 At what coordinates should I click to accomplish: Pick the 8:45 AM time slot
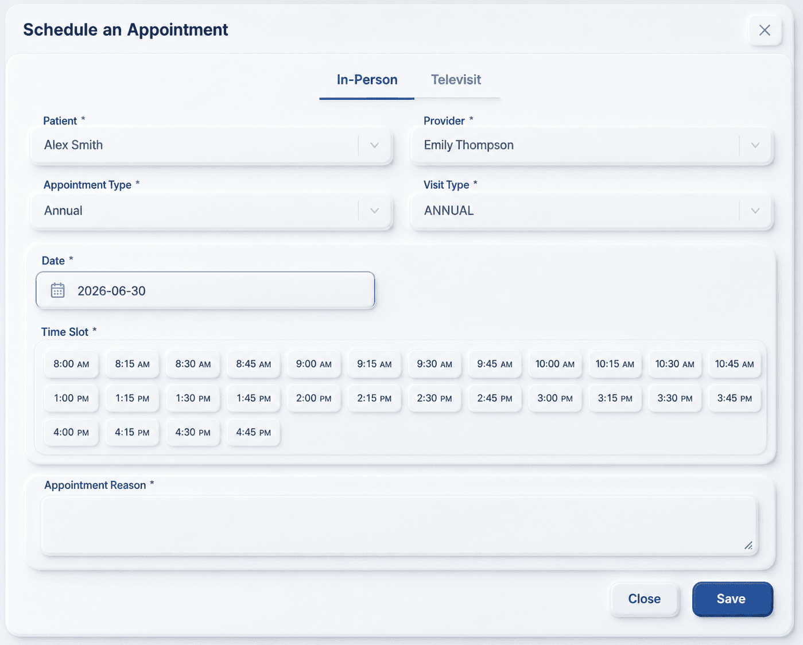point(253,364)
